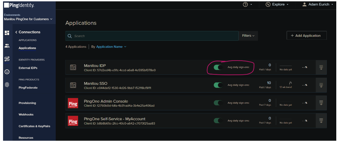Open the Manitou IDP application name
The height and width of the screenshot is (141, 341).
(x=95, y=66)
